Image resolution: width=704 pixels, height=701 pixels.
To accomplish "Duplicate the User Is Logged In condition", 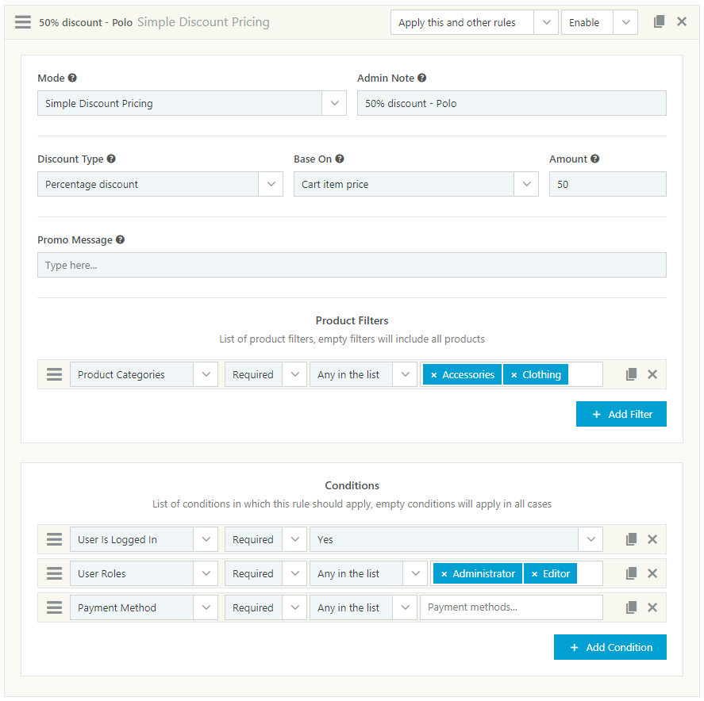I will 632,539.
